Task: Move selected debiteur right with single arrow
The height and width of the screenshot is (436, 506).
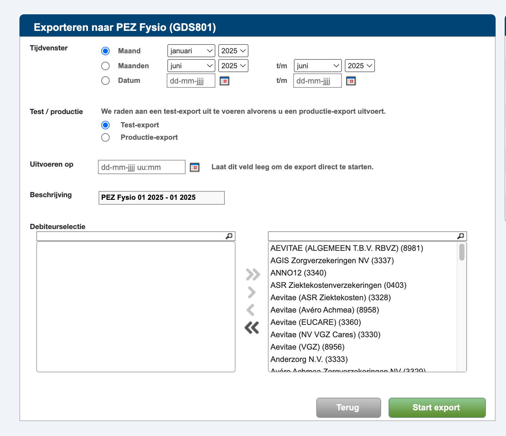Action: [x=252, y=292]
